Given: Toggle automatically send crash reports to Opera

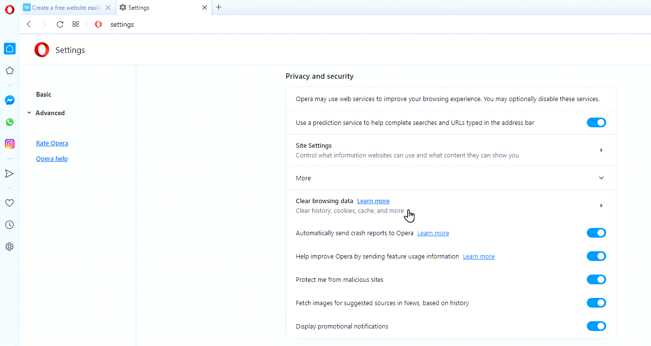Looking at the screenshot, I should click(x=596, y=233).
